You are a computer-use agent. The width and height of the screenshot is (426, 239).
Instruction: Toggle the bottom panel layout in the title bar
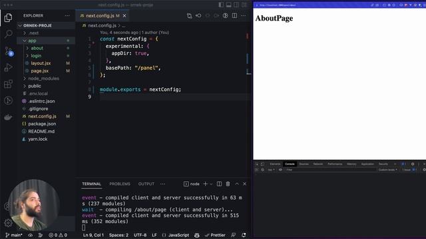(229, 5)
